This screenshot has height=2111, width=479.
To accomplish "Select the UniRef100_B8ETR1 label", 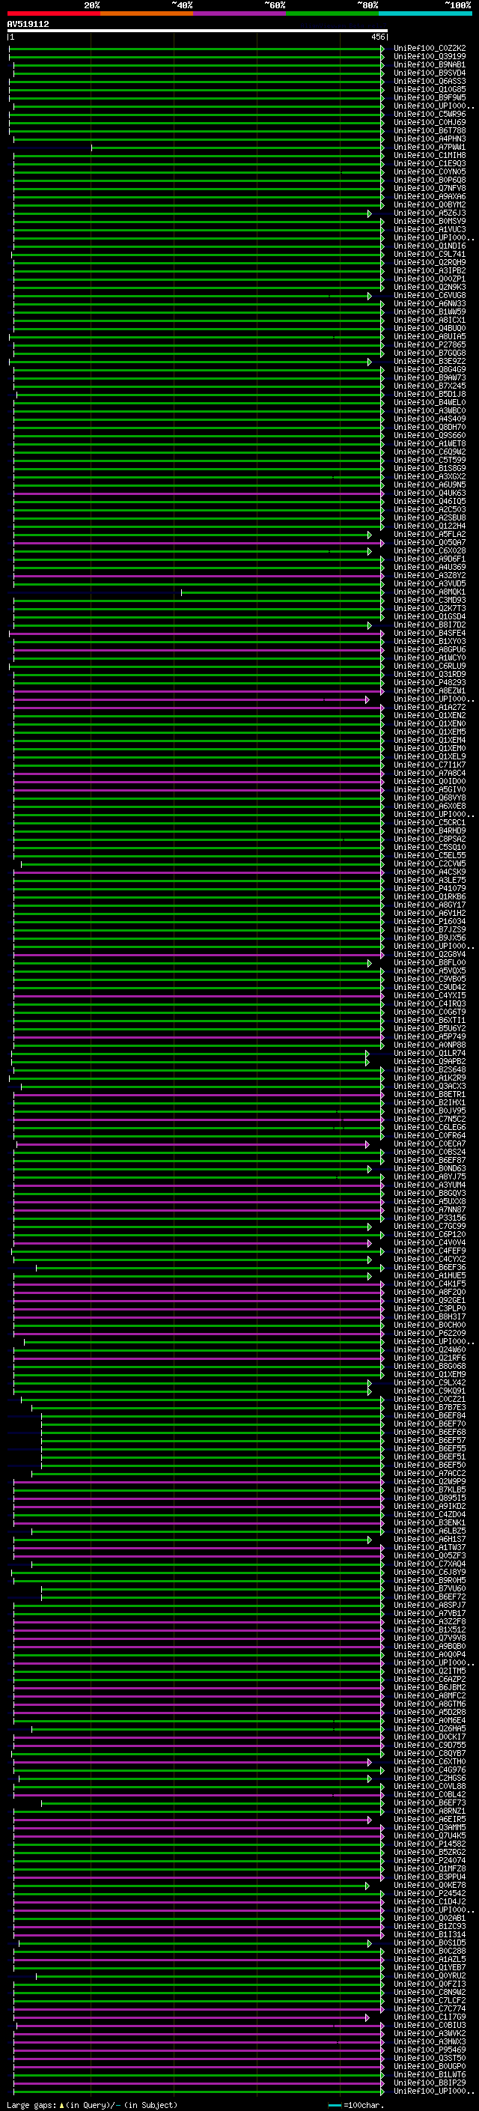I will 430,1095.
